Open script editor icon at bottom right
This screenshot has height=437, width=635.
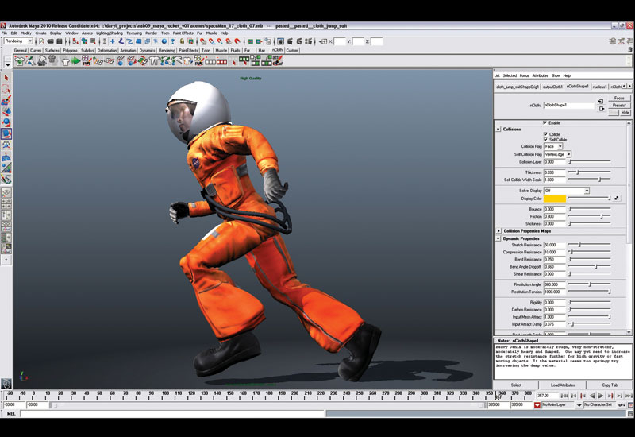[630, 413]
